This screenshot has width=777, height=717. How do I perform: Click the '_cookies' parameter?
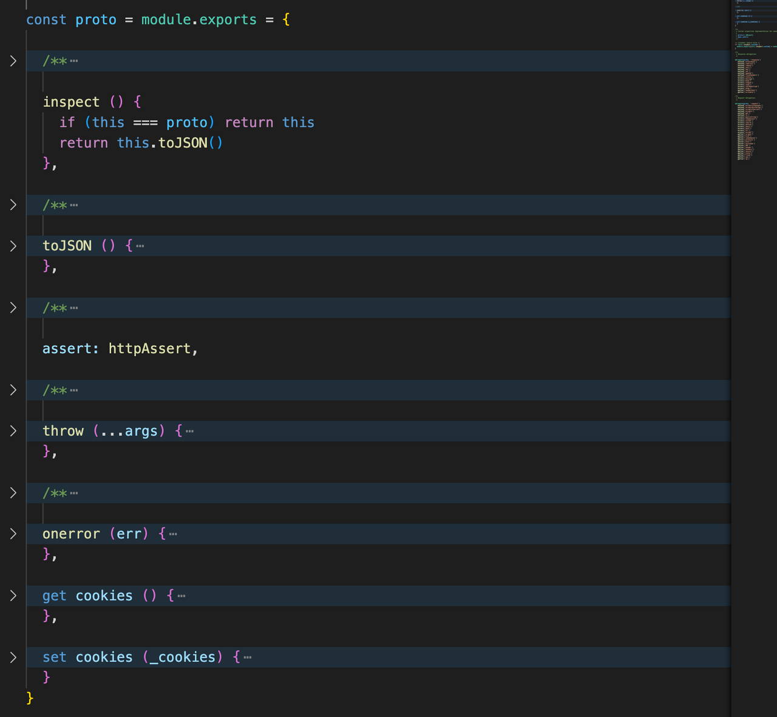183,658
